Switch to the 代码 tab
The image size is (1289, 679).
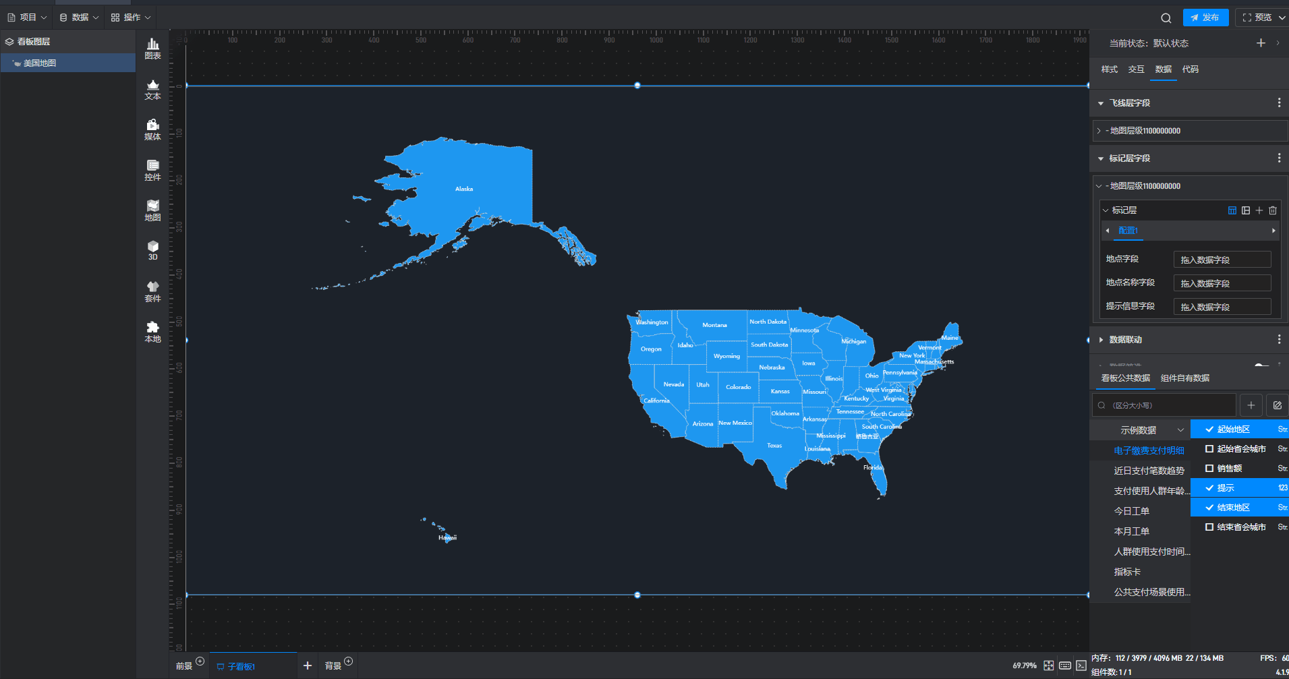[x=1191, y=69]
